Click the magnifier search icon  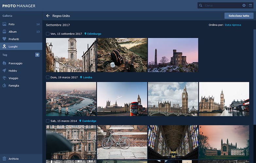201,5
